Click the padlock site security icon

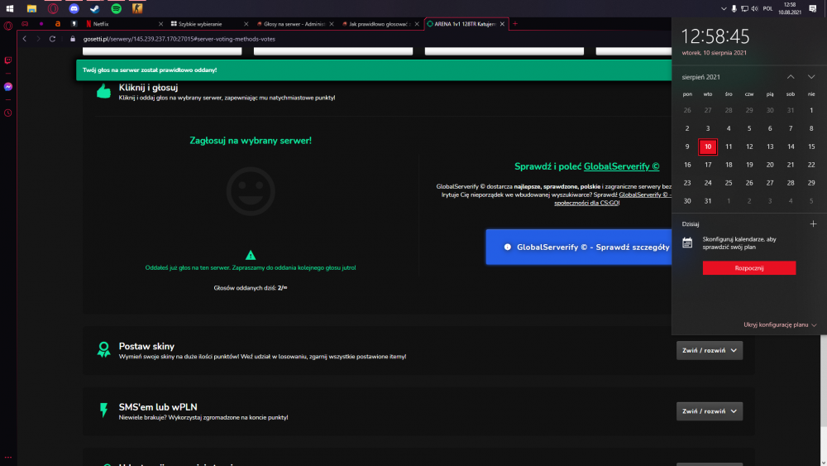73,39
